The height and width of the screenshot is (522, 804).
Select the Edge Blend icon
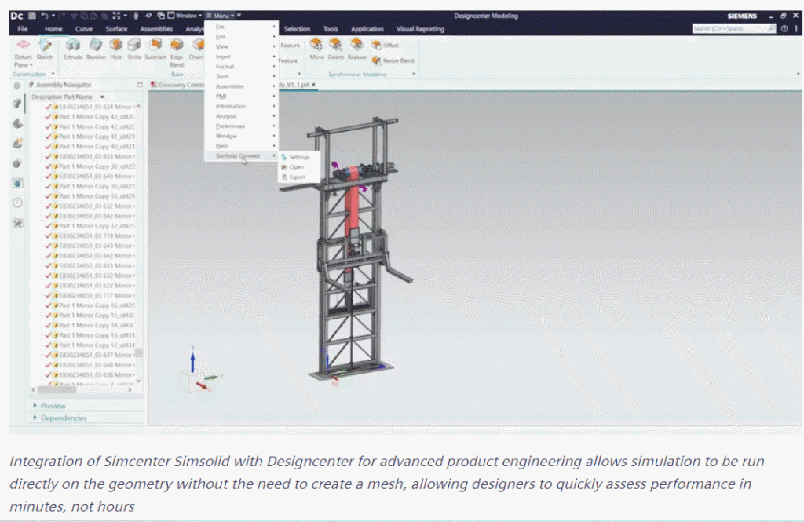tap(177, 46)
